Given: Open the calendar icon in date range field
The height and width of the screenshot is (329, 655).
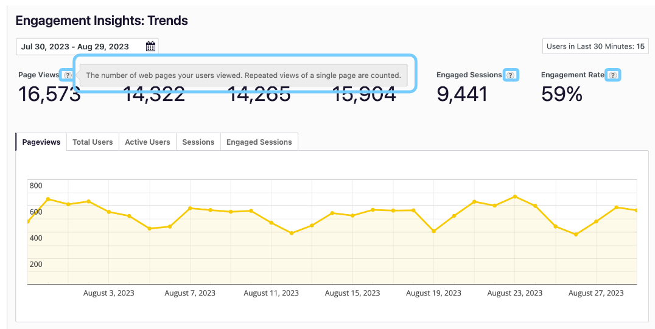Looking at the screenshot, I should coord(150,47).
